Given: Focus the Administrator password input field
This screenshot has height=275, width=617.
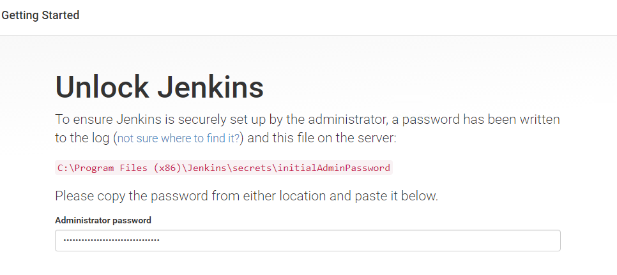Looking at the screenshot, I should pyautogui.click(x=308, y=241).
